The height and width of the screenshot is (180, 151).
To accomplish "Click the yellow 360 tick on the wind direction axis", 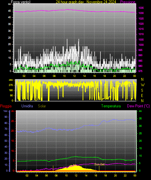I will click(x=11, y=80).
